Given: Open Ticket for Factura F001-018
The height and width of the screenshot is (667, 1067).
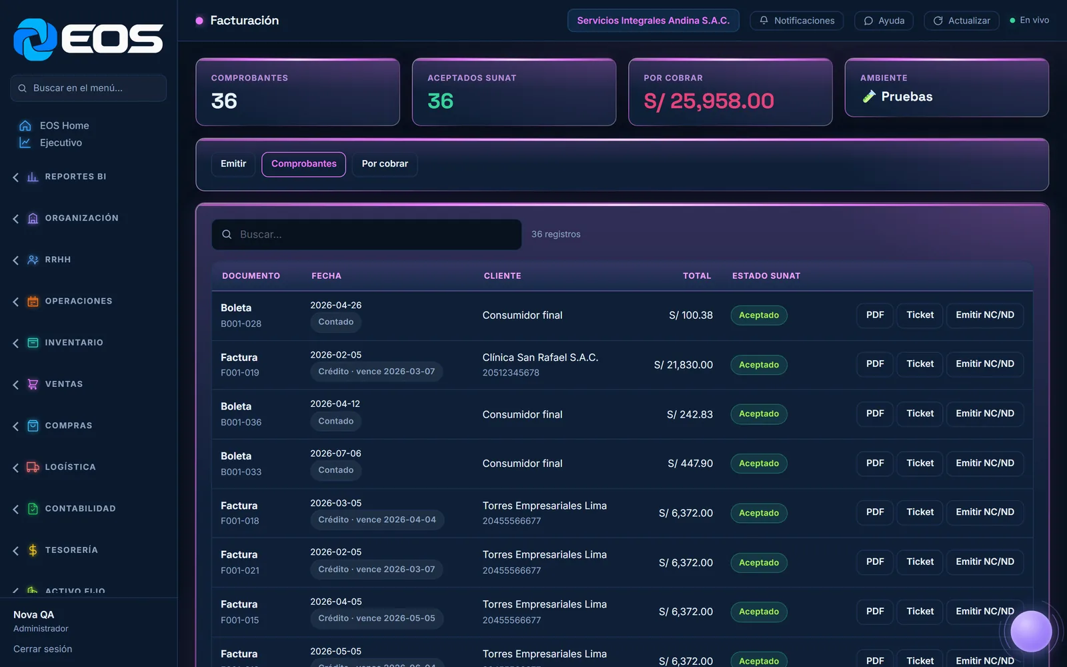Looking at the screenshot, I should [x=920, y=512].
